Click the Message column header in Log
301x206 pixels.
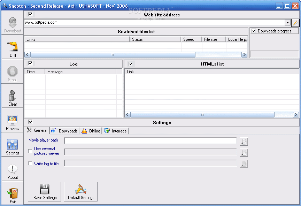point(80,71)
